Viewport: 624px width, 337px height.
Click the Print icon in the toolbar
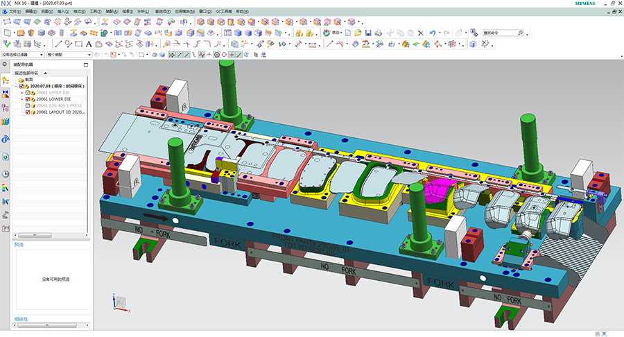pos(379,33)
